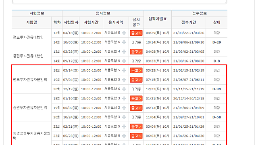The height and width of the screenshot is (145, 258).
Task: Click plus icon in 12/12 exam row
Action: click(x=124, y=89)
